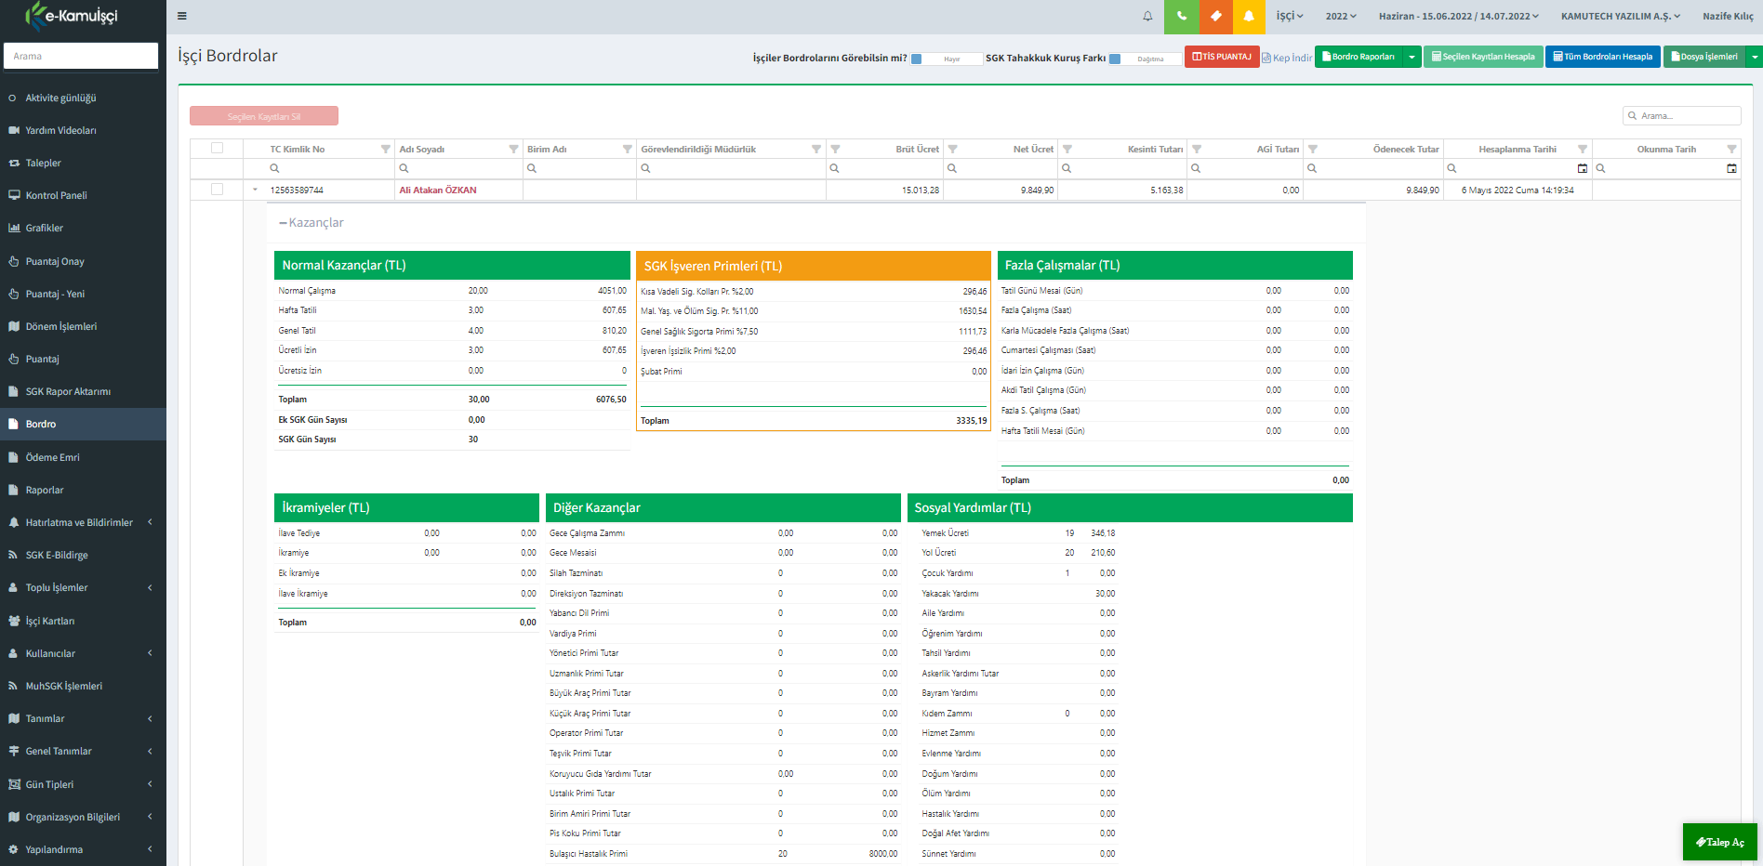Screen dimensions: 1763x866
Task: Click e-Kamuİşçi logo
Action: pyautogui.click(x=73, y=16)
